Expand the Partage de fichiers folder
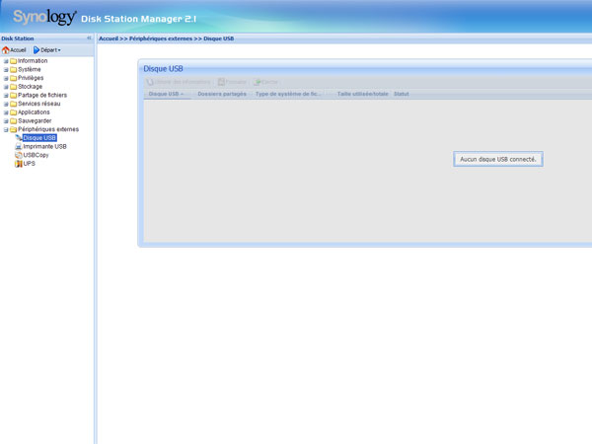The width and height of the screenshot is (592, 444). [6, 95]
